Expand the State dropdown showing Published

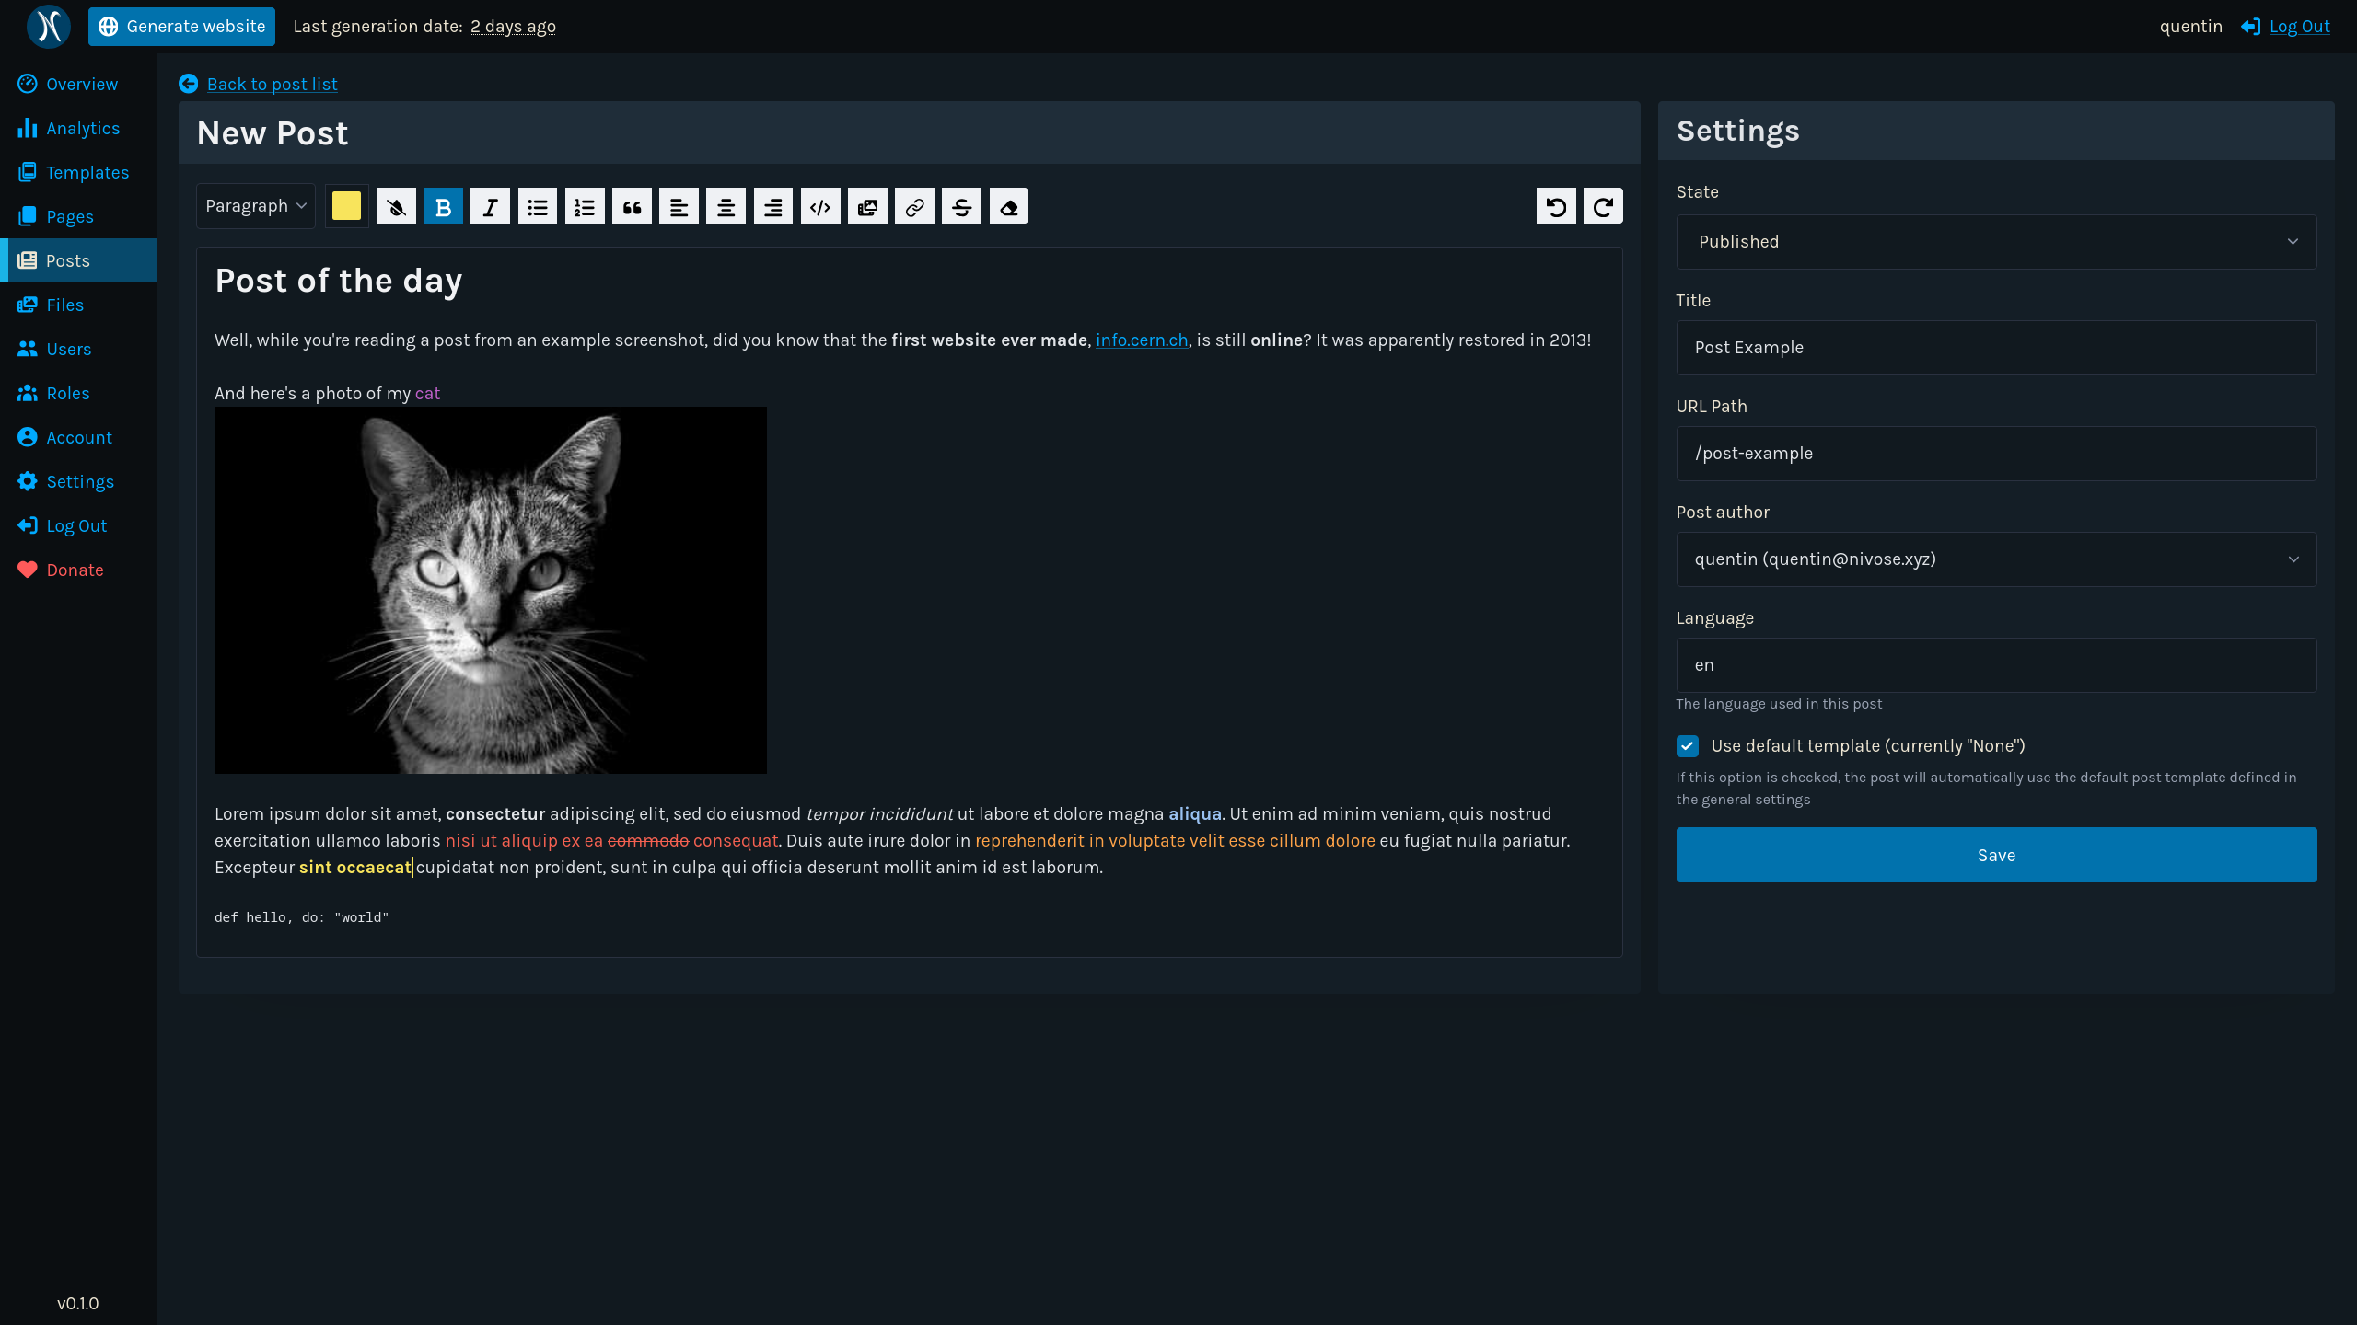click(x=1996, y=242)
